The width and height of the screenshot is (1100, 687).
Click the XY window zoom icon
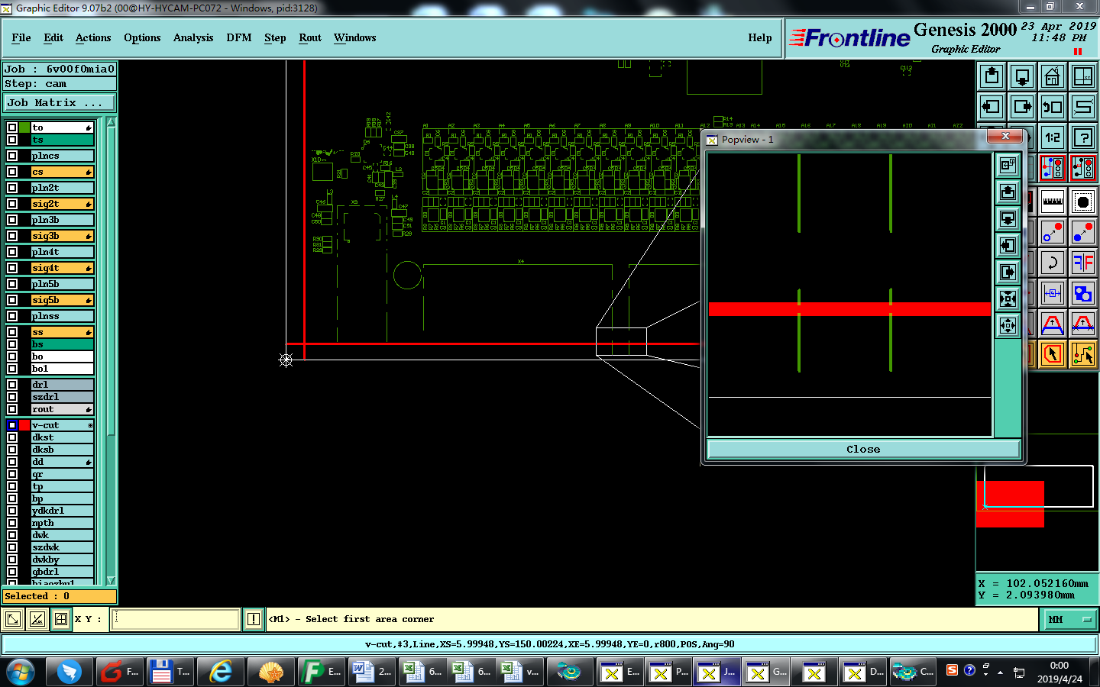(x=1083, y=76)
